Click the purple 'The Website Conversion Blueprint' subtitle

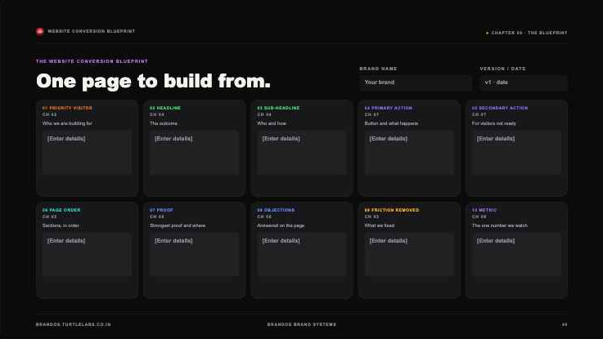click(92, 61)
